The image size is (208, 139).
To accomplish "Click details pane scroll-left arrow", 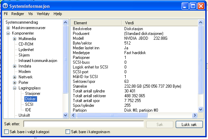I will click(x=73, y=115).
